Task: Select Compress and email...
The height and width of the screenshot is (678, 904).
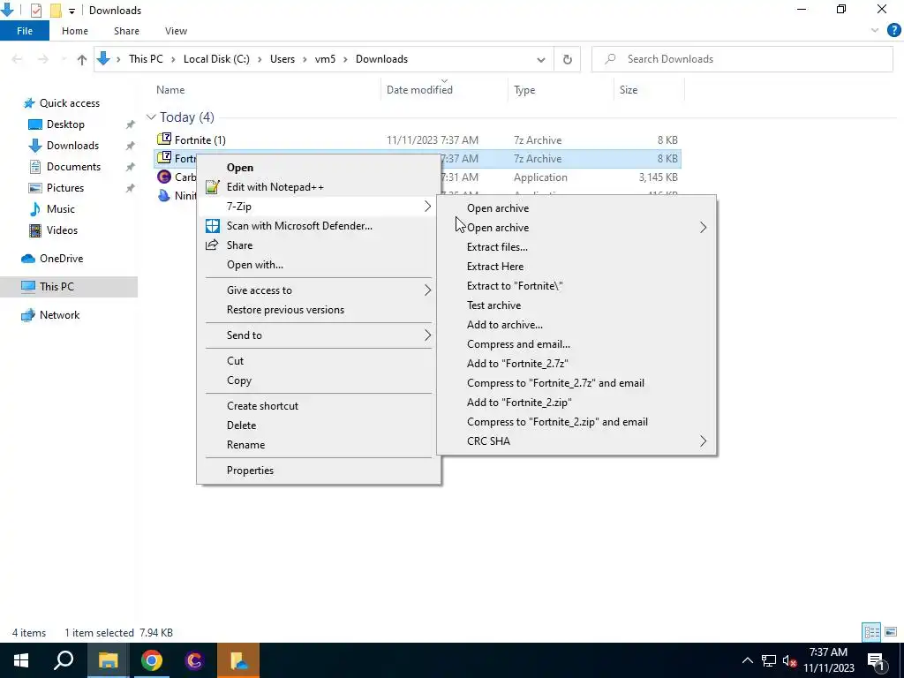Action: 518,344
